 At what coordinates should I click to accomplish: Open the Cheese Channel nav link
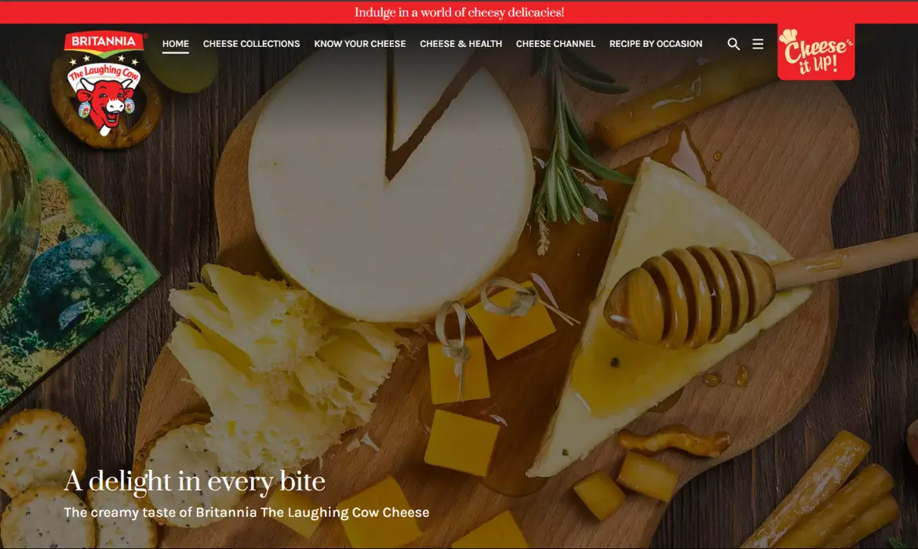(556, 44)
